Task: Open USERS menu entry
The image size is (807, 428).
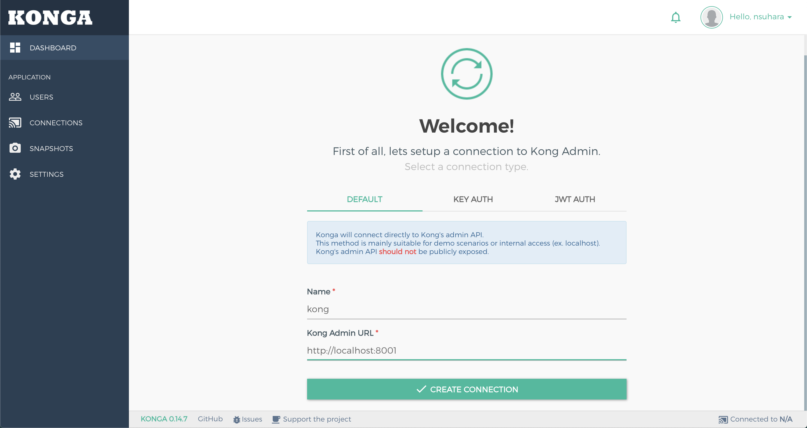Action: point(64,97)
